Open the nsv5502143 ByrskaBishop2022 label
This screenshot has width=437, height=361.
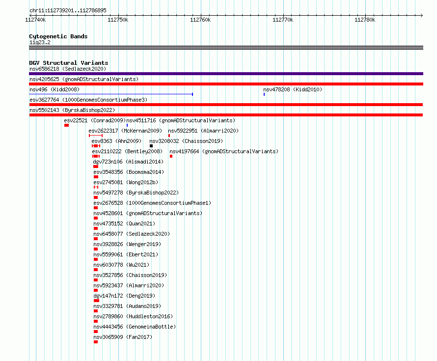[x=72, y=110]
